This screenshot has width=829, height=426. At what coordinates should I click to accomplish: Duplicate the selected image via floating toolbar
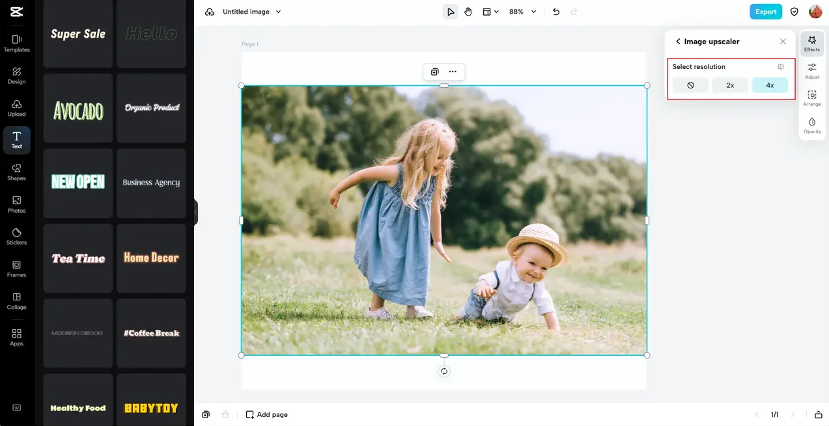coord(435,72)
